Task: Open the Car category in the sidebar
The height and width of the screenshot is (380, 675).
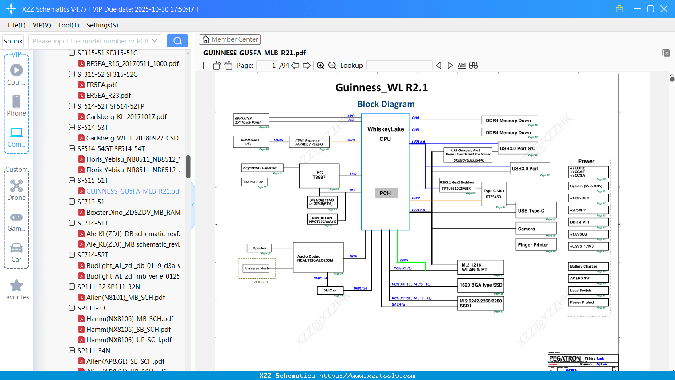Action: coord(16,252)
